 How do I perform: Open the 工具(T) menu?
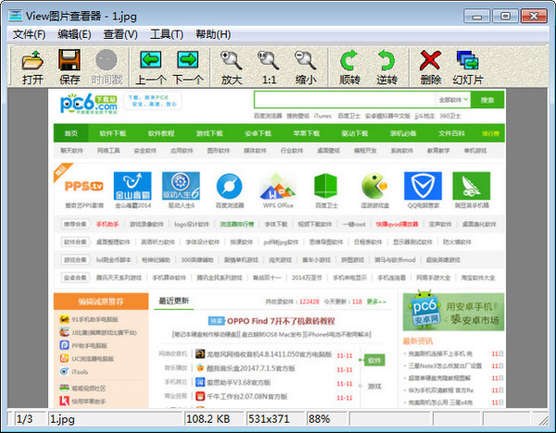click(166, 34)
